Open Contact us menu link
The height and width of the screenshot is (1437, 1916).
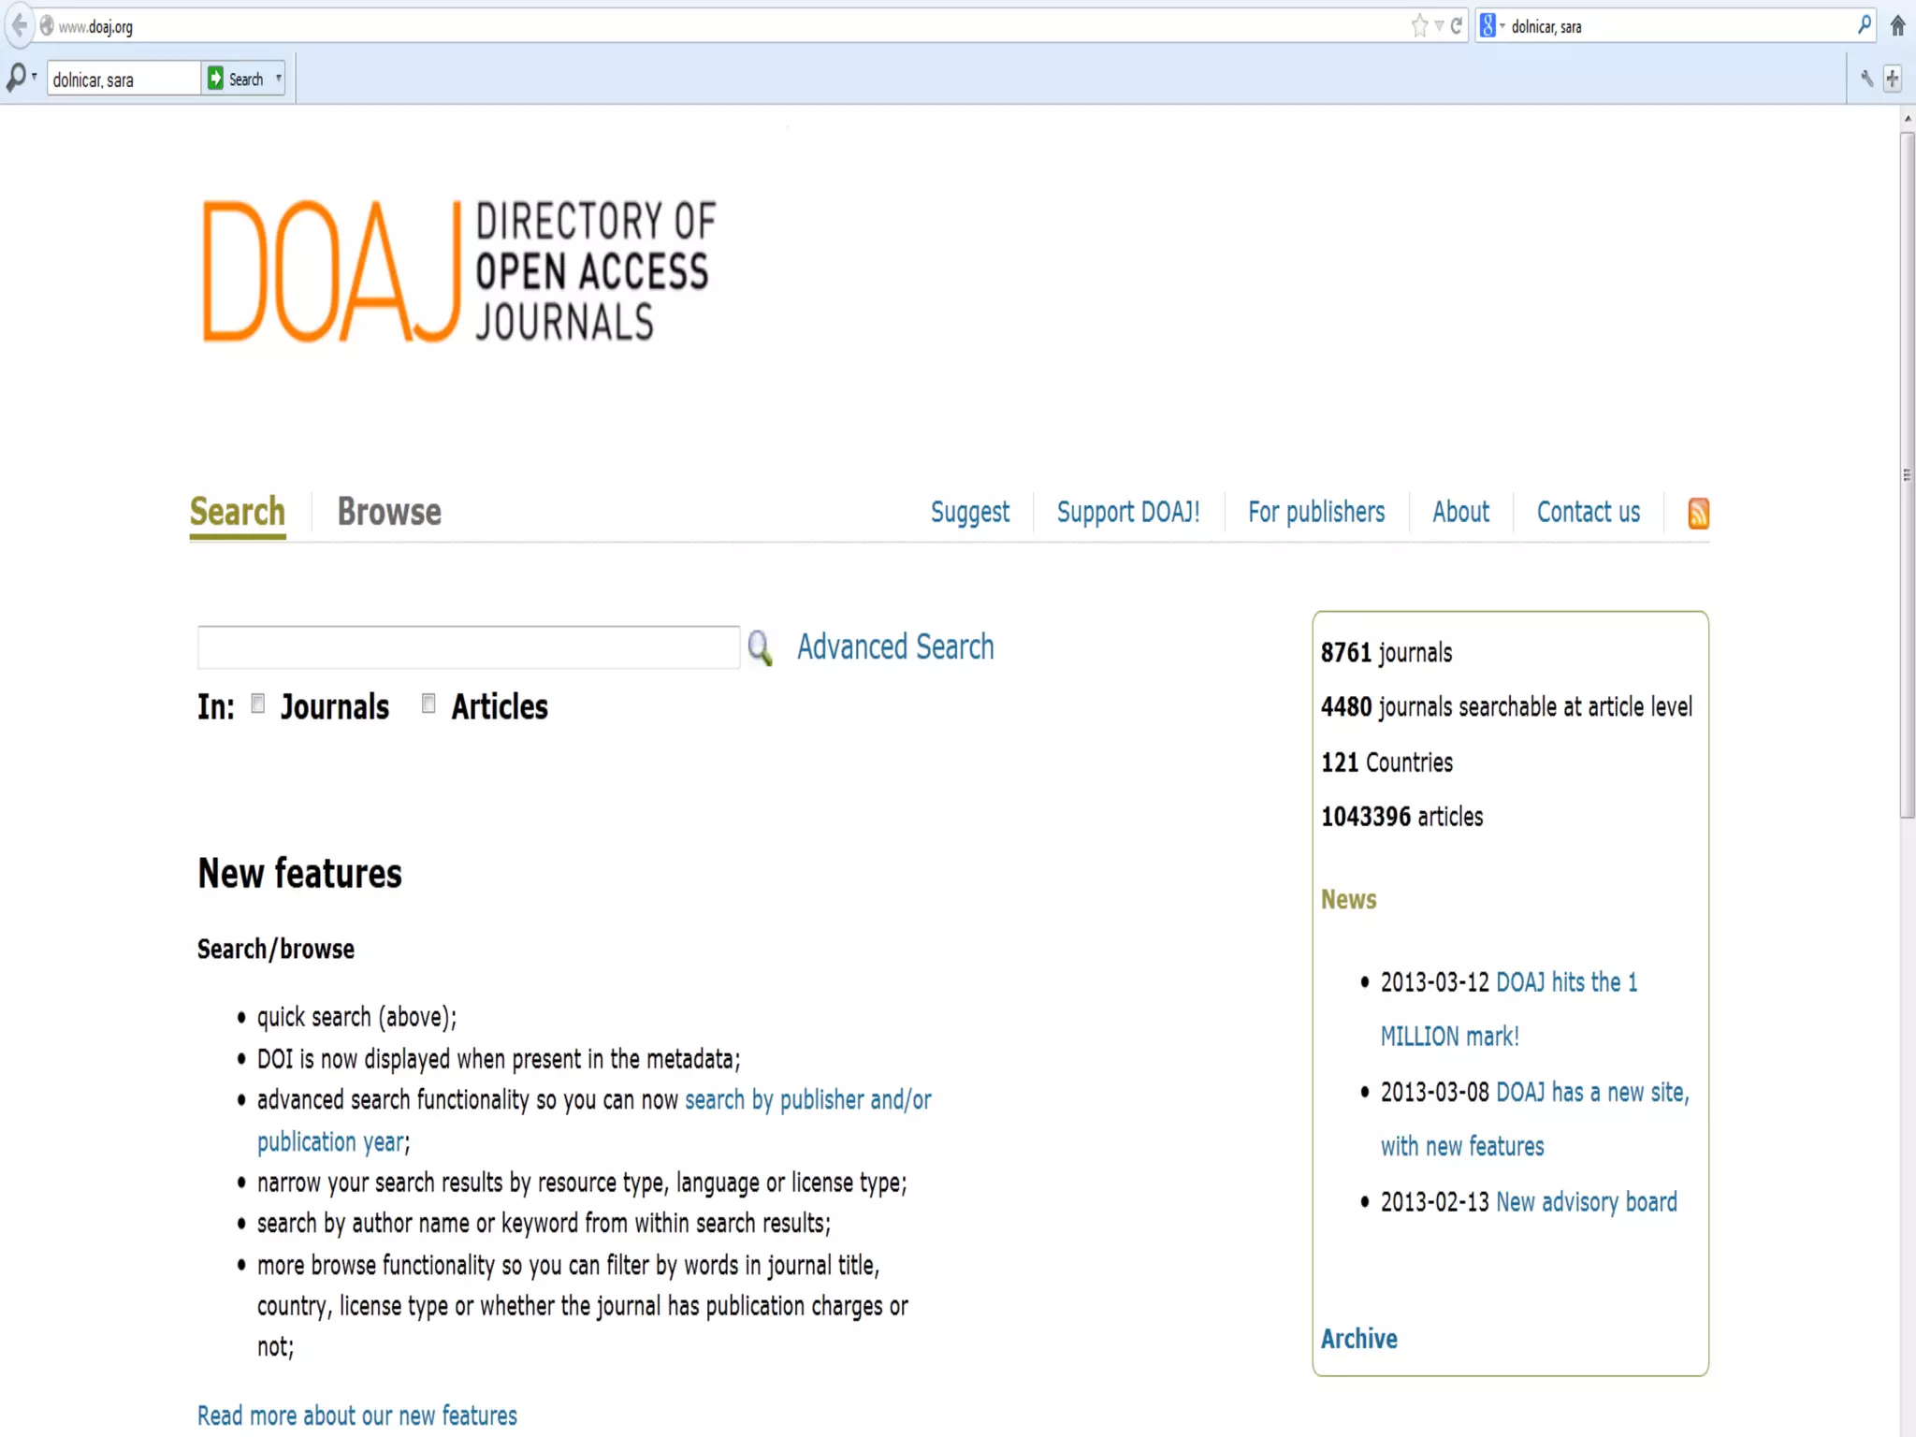pos(1589,513)
